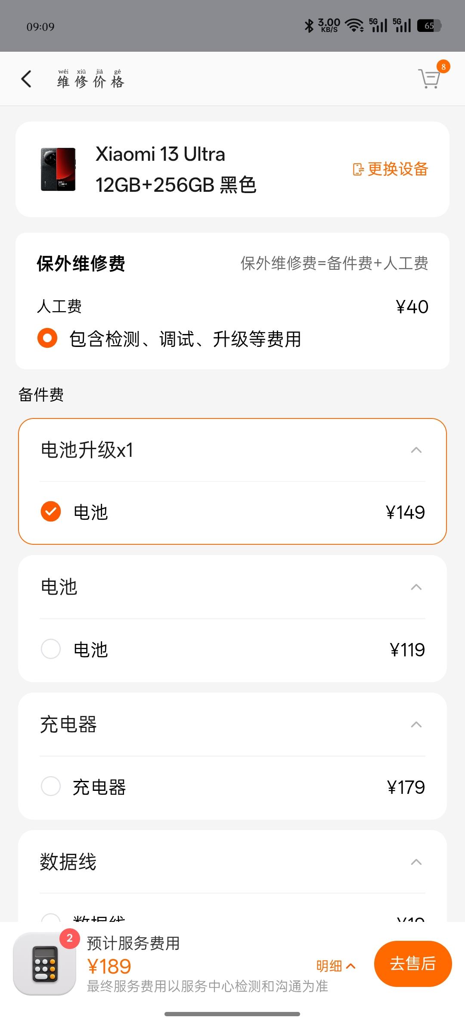Select the ¥179 充电器 radio option
The width and height of the screenshot is (465, 1024).
51,787
